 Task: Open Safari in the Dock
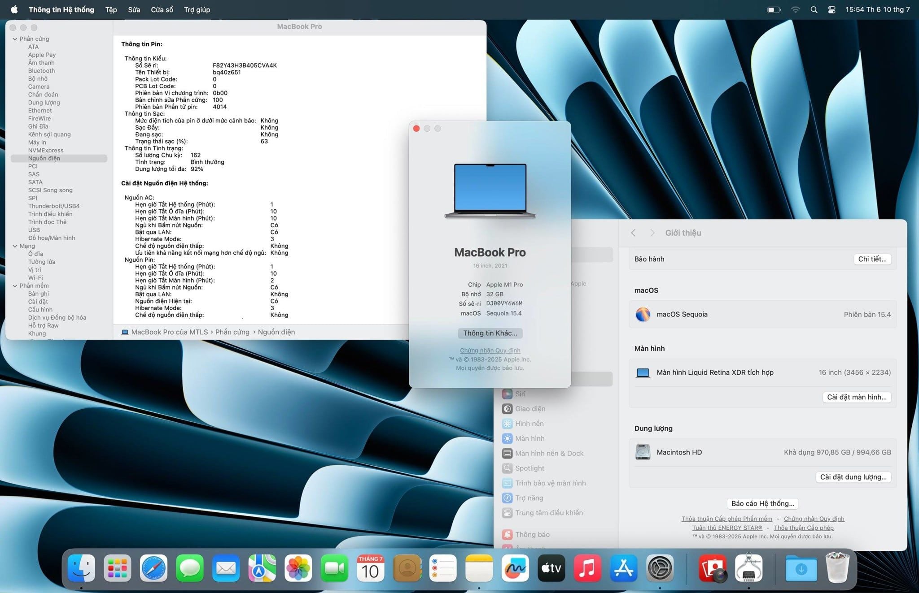pyautogui.click(x=153, y=568)
